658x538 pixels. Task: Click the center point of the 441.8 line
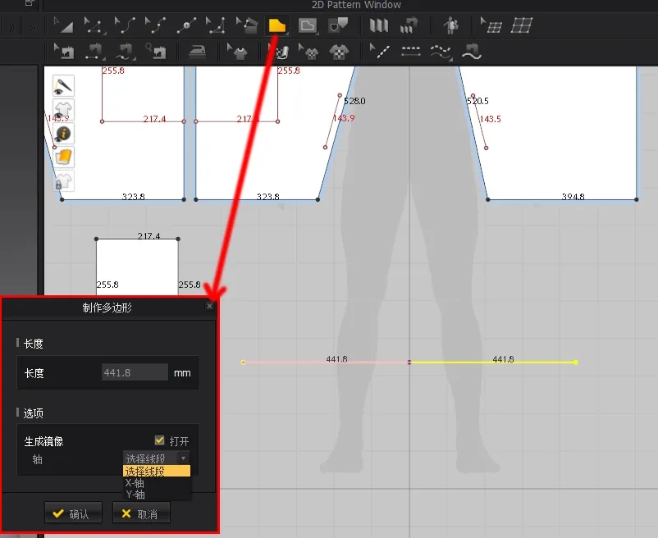coord(409,362)
